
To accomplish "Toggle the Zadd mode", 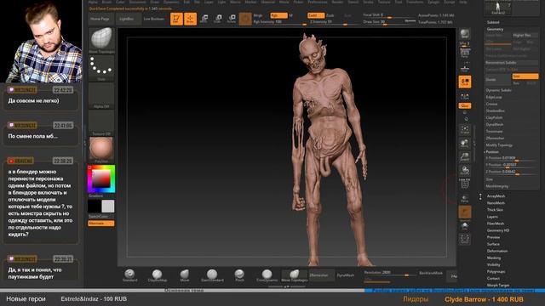I will click(x=316, y=15).
